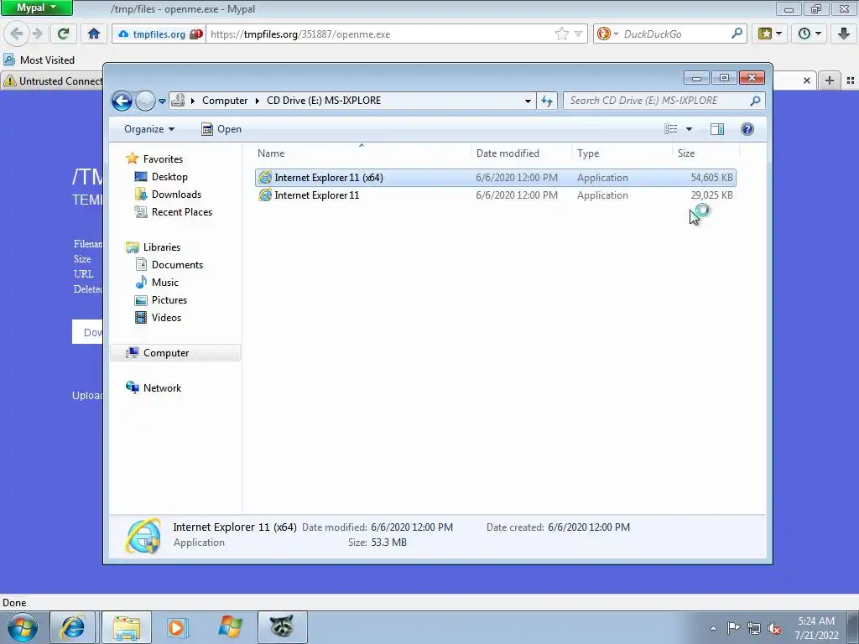Open Music library
The width and height of the screenshot is (859, 644).
[164, 283]
